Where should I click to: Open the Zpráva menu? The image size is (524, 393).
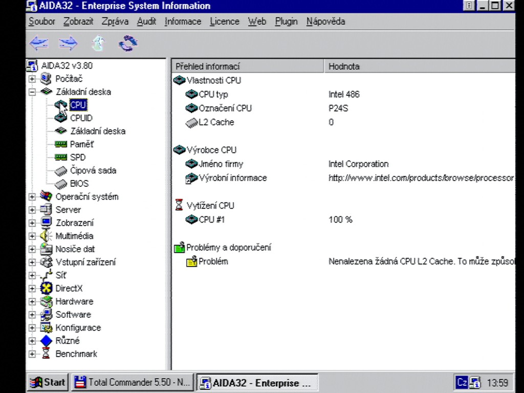point(115,21)
